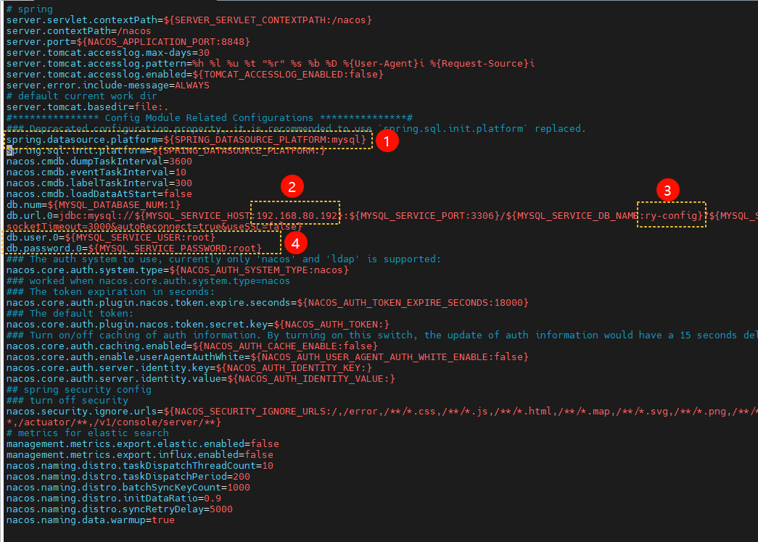Screen dimensions: 758x542
Task: Click the nacos.cmdb.loadDataAtStart=false line
Action: pyautogui.click(x=99, y=193)
